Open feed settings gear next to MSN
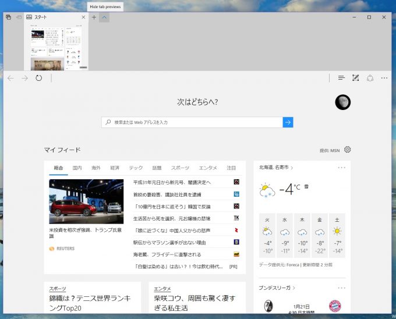This screenshot has height=319, width=396. 348,150
